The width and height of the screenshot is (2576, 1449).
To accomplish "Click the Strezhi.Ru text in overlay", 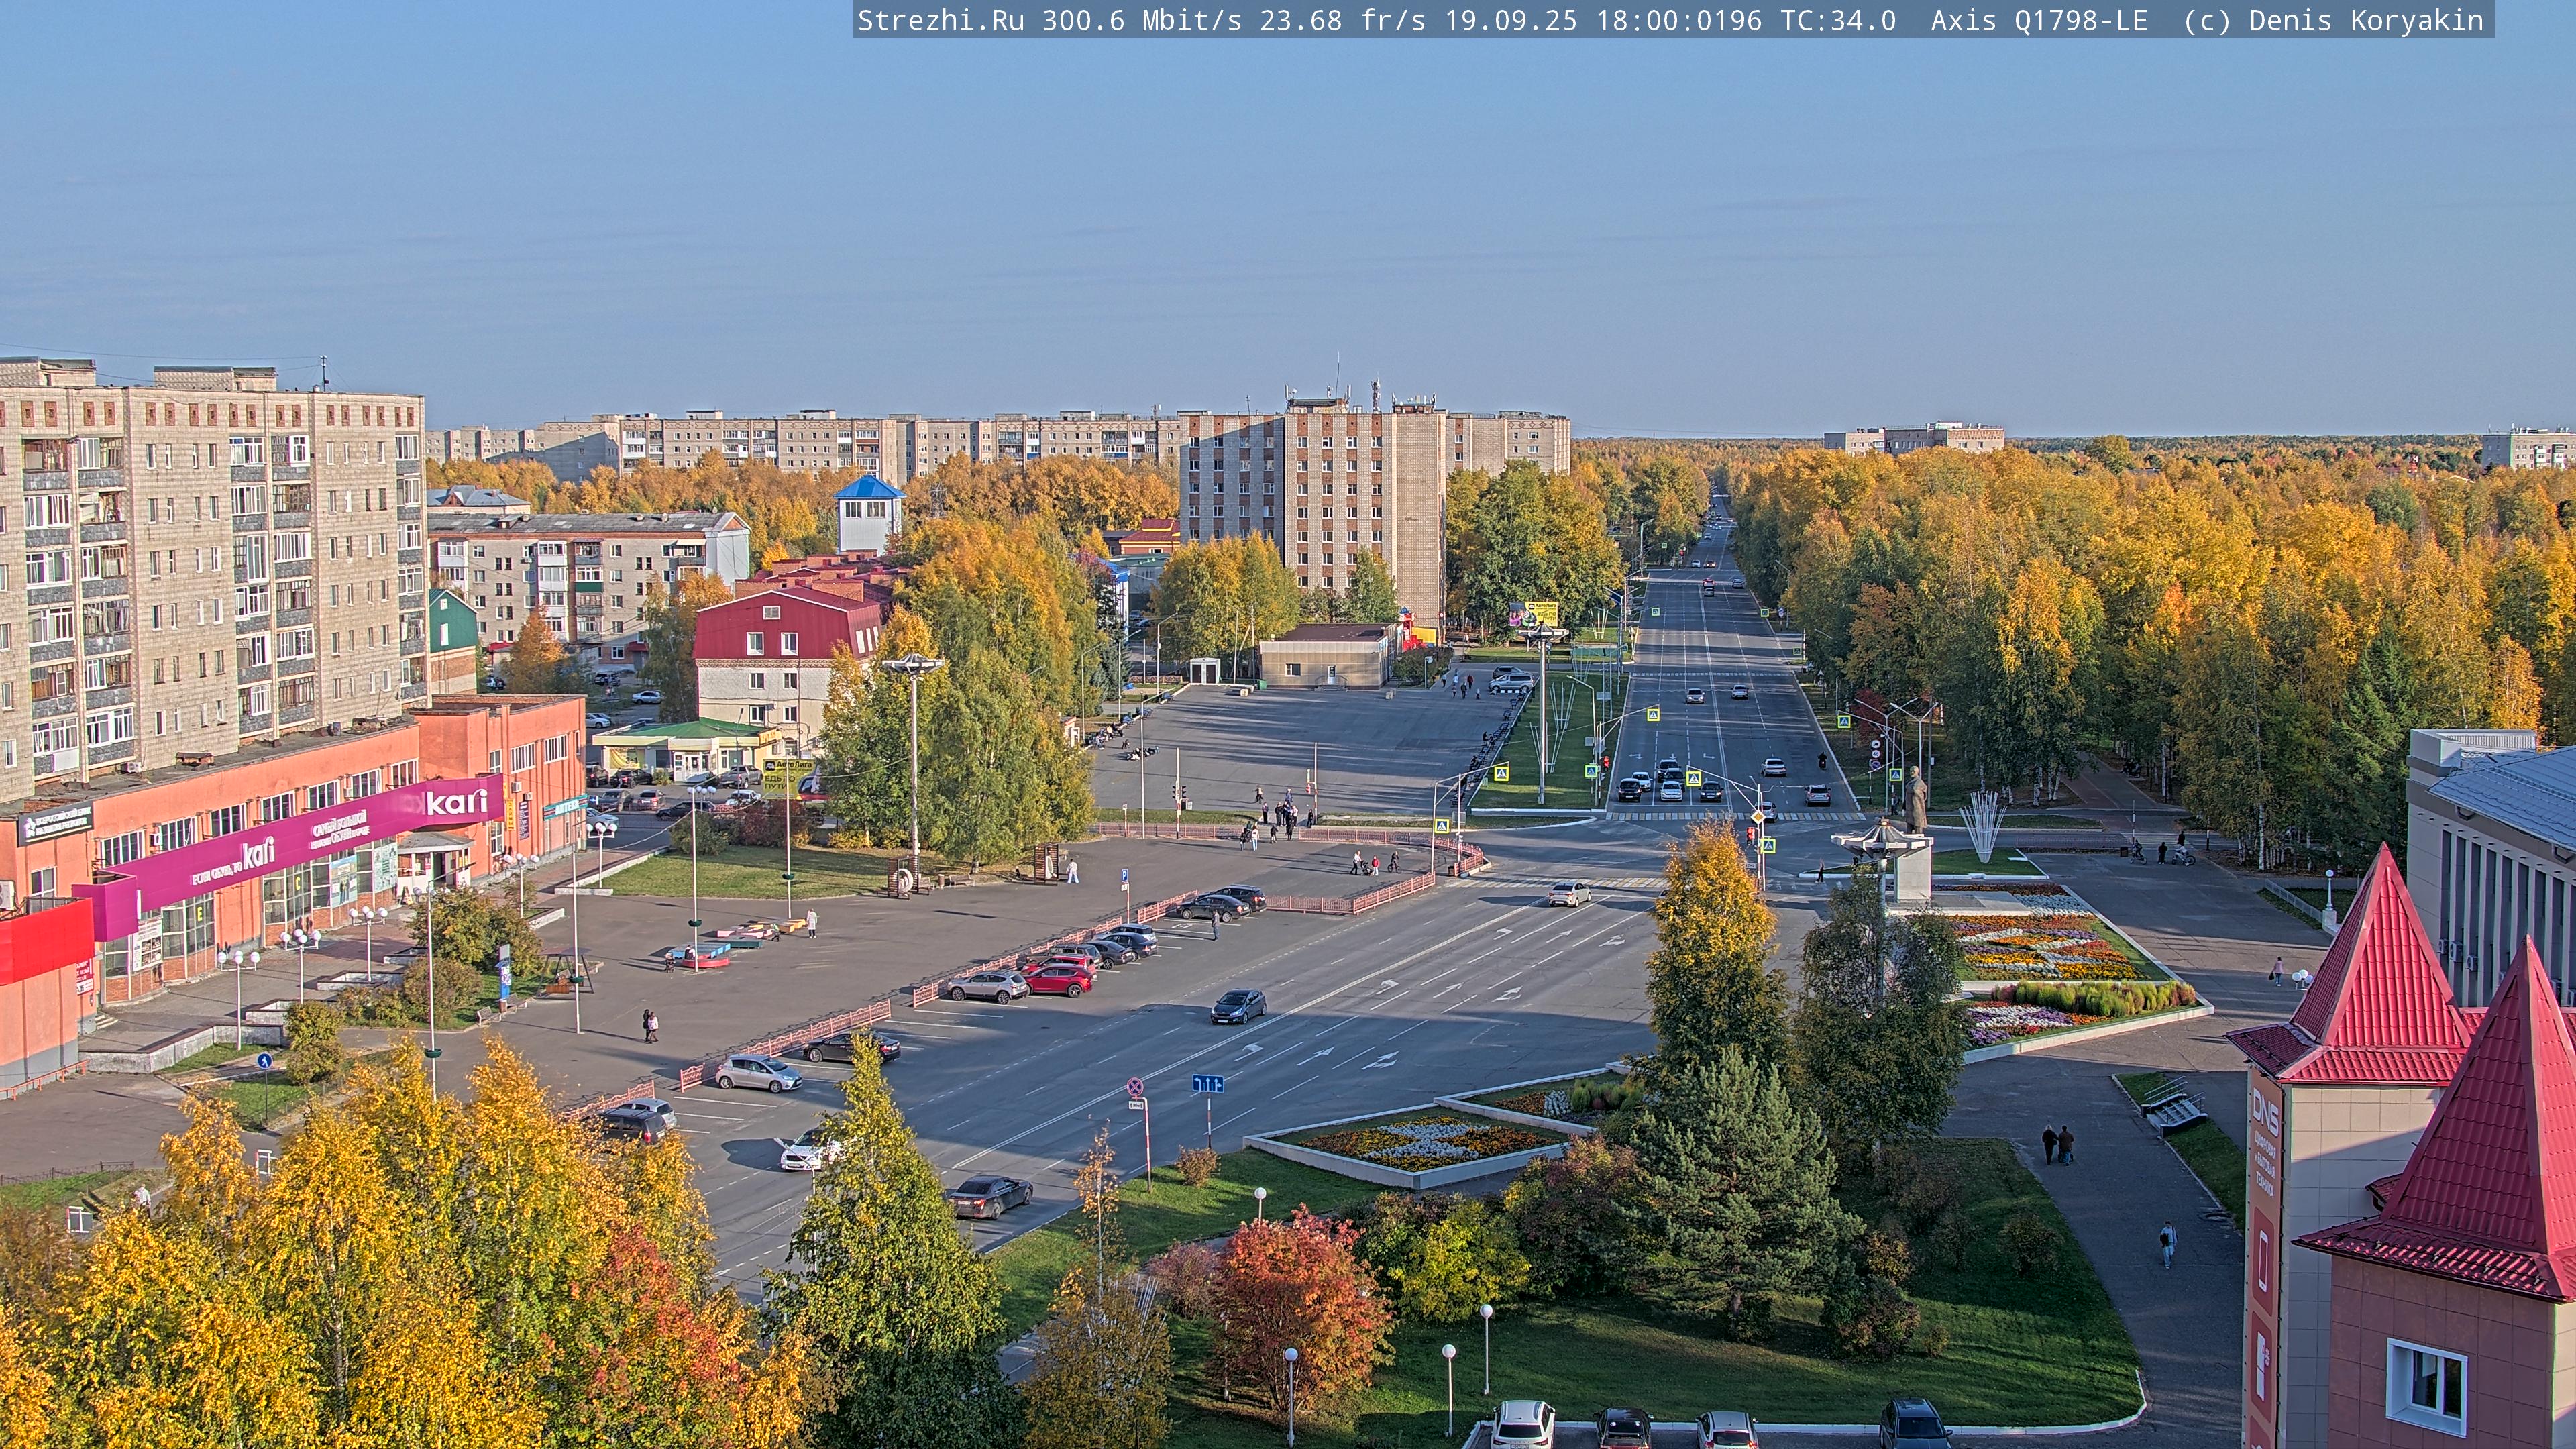I will tap(940, 20).
